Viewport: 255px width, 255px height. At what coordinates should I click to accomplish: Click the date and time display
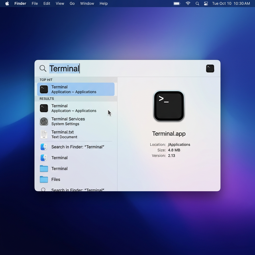click(231, 4)
